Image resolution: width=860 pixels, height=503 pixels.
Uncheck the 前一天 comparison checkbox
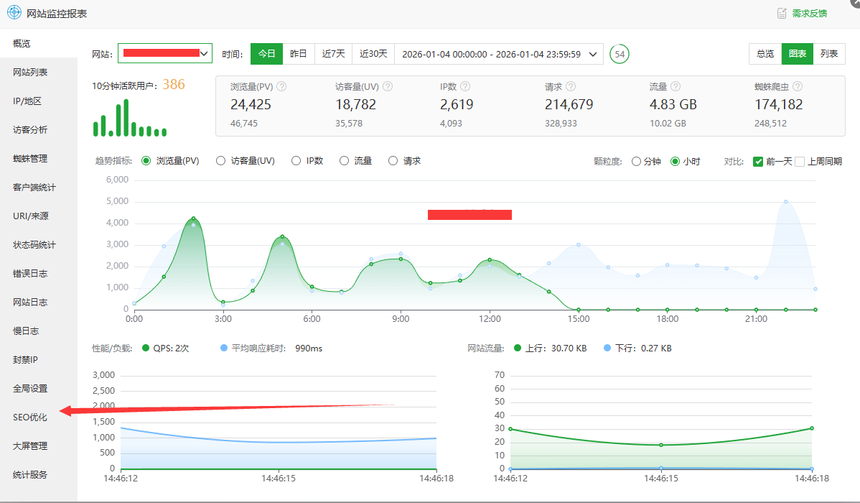[x=758, y=162]
